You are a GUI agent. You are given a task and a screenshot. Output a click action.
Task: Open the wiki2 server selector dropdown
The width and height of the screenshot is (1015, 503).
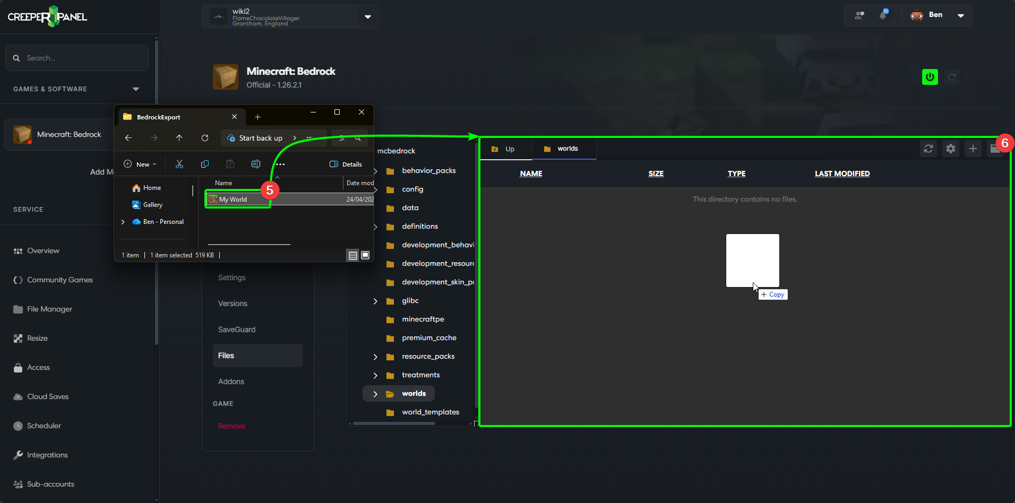pyautogui.click(x=368, y=16)
